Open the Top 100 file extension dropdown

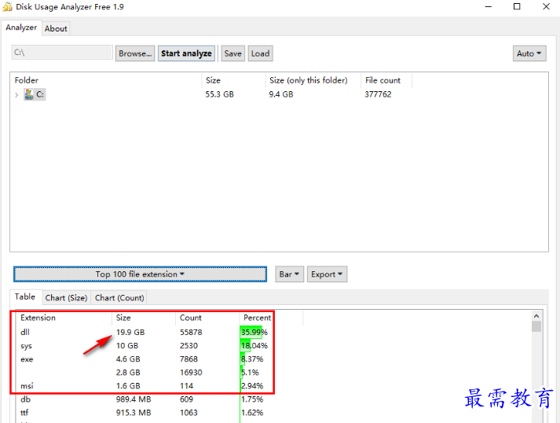point(140,274)
